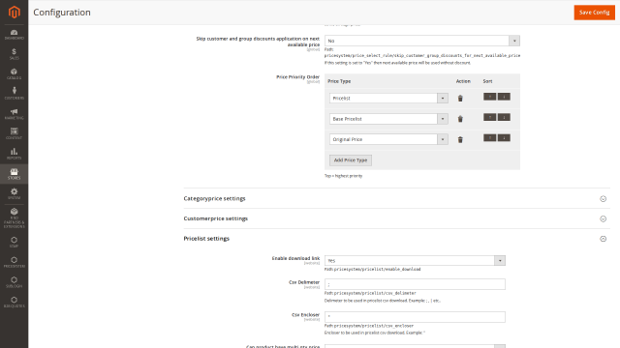Open the Marketing menu in sidebar

(14, 114)
